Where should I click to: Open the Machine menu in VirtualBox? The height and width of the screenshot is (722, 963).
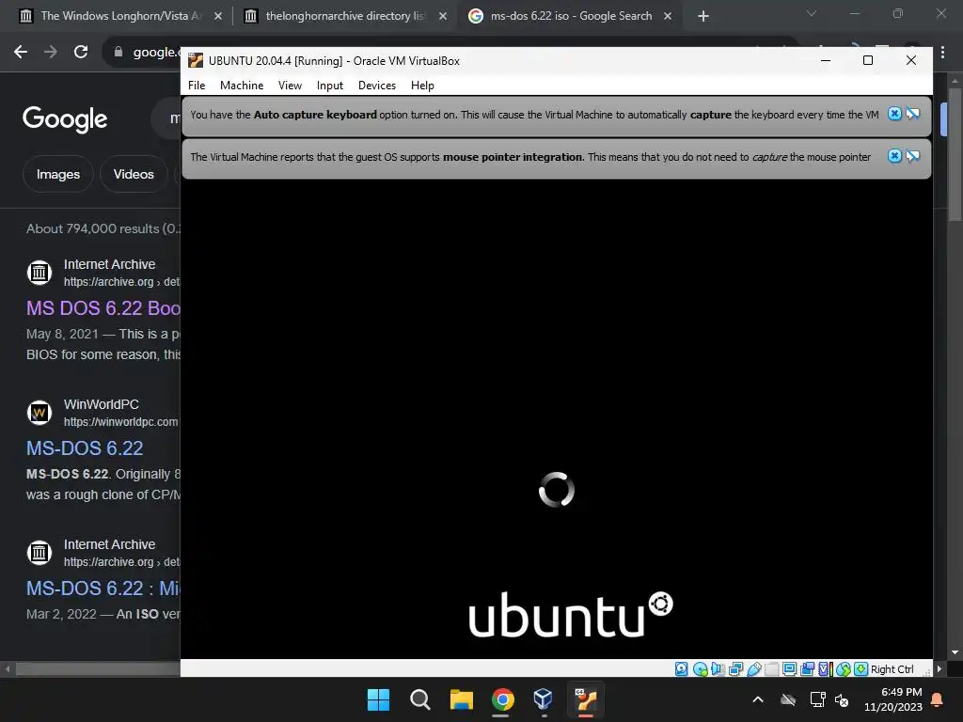(x=242, y=86)
